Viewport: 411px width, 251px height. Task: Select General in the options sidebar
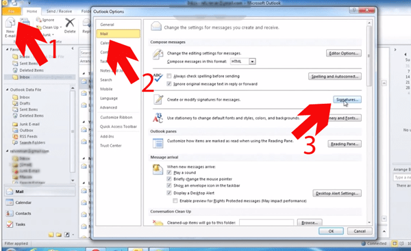click(107, 25)
